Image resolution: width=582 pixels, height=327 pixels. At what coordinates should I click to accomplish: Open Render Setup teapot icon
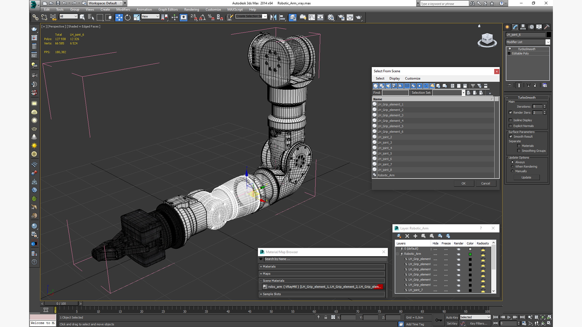click(x=341, y=18)
